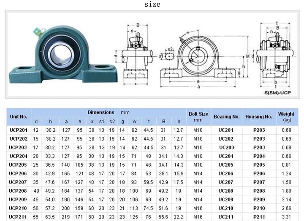Viewport: 304px width, 221px height.
Task: Click the UCP211 unit row label
Action: tap(18, 217)
